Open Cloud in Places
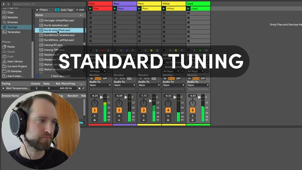Viewport: 302px width, 170px height. click(11, 51)
